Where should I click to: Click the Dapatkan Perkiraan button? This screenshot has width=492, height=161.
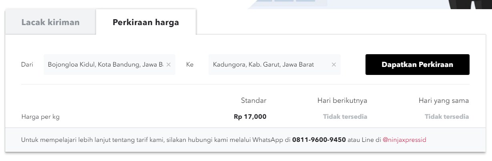pyautogui.click(x=418, y=65)
